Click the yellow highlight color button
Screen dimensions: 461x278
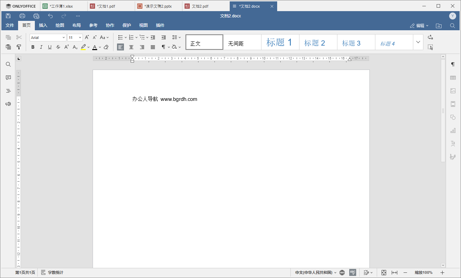(x=83, y=47)
